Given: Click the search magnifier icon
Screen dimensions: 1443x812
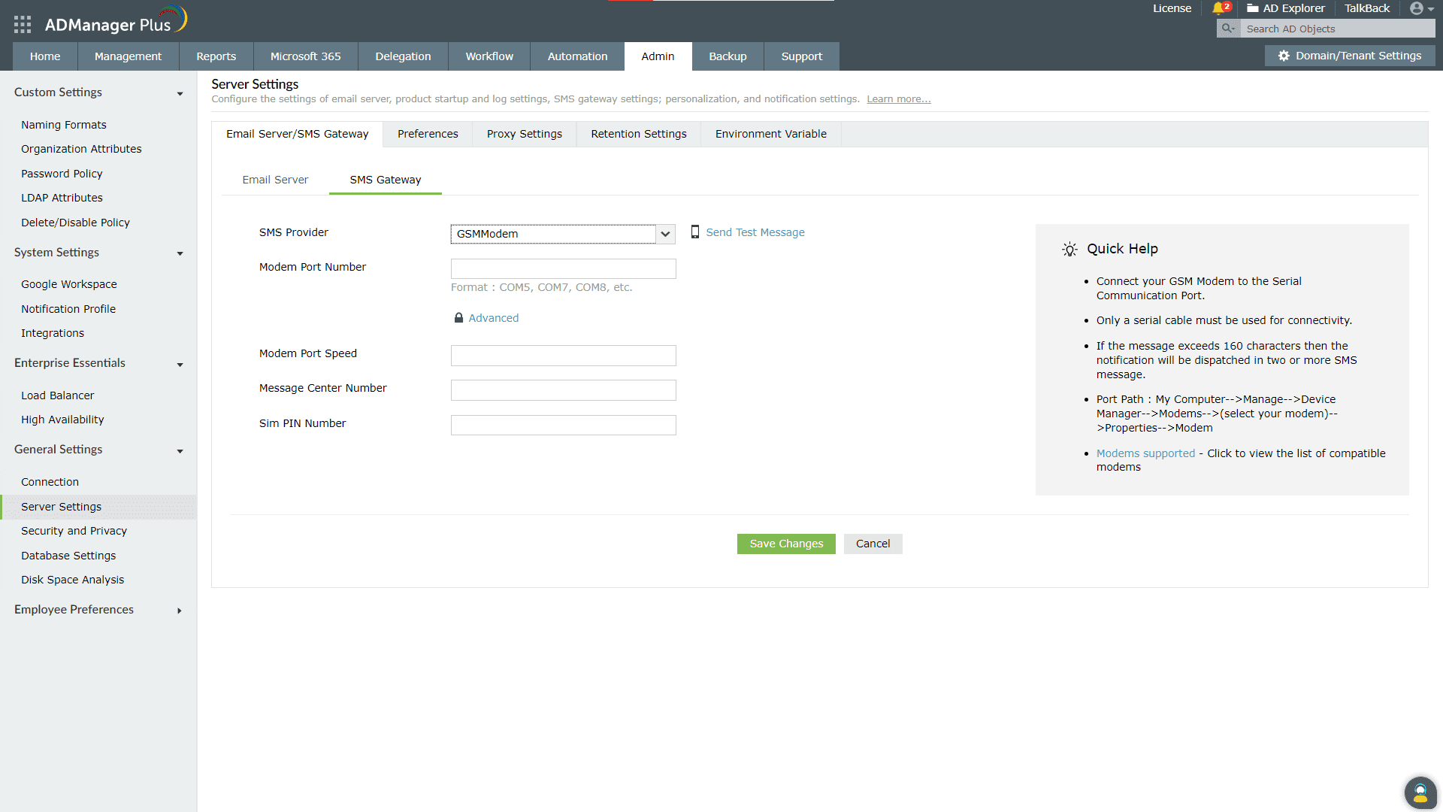Looking at the screenshot, I should click(x=1227, y=29).
